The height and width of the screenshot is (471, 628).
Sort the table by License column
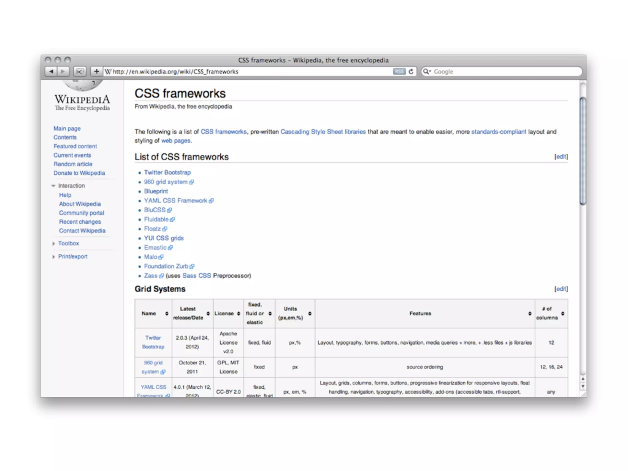coord(239,313)
